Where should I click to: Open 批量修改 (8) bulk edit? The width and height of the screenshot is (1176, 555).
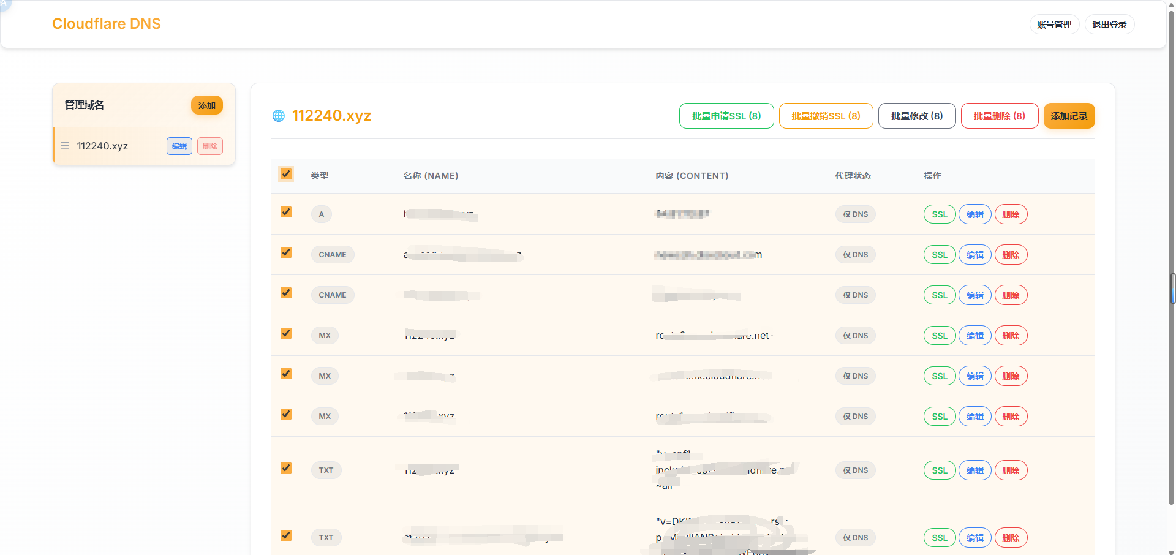(916, 116)
